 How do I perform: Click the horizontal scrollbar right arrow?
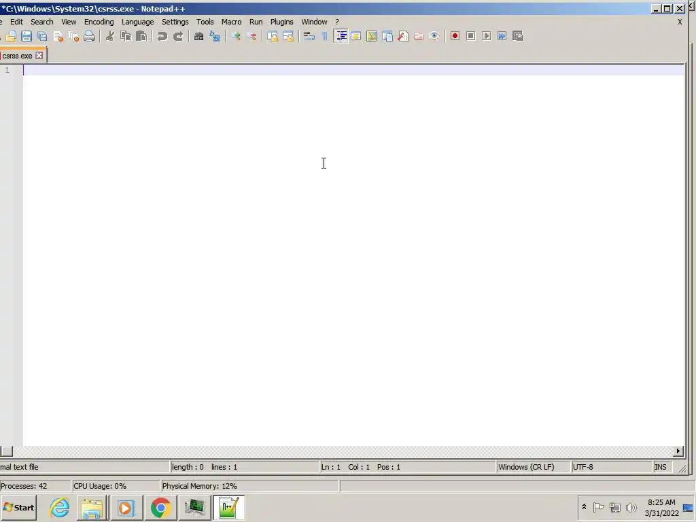click(x=678, y=451)
